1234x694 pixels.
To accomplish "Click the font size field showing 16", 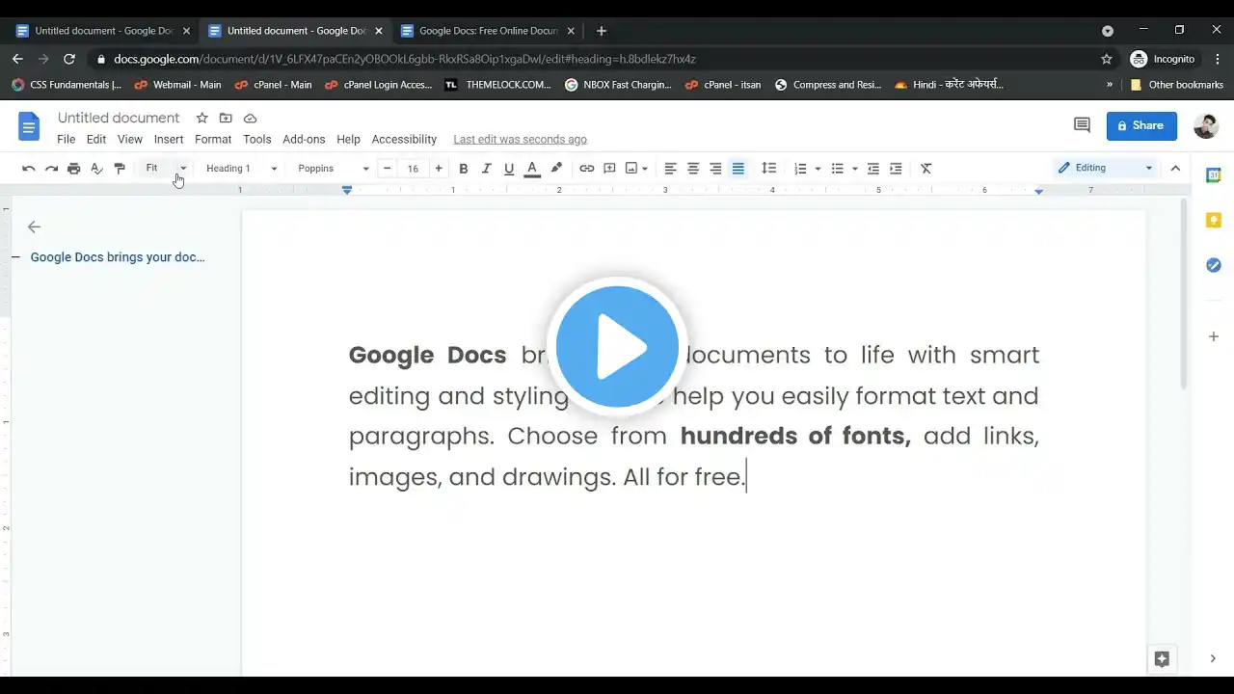I will tap(413, 169).
